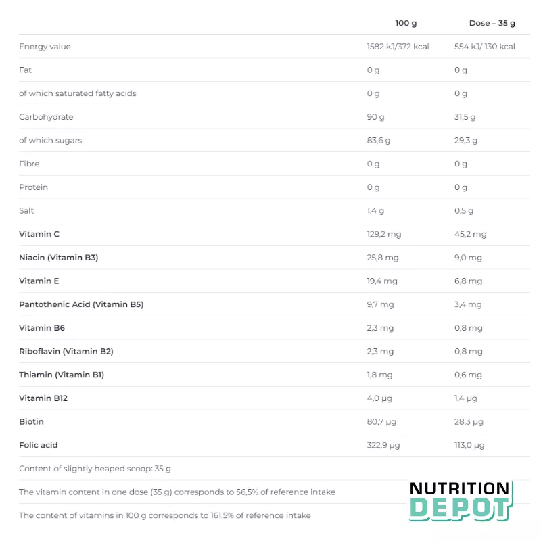Viewport: 541px width, 541px height.
Task: Click the Biotin row label
Action: tap(31, 421)
